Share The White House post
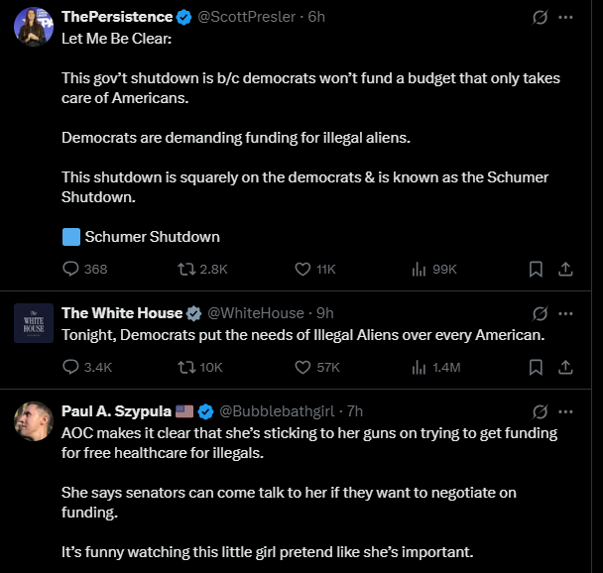603x573 pixels. pos(565,367)
